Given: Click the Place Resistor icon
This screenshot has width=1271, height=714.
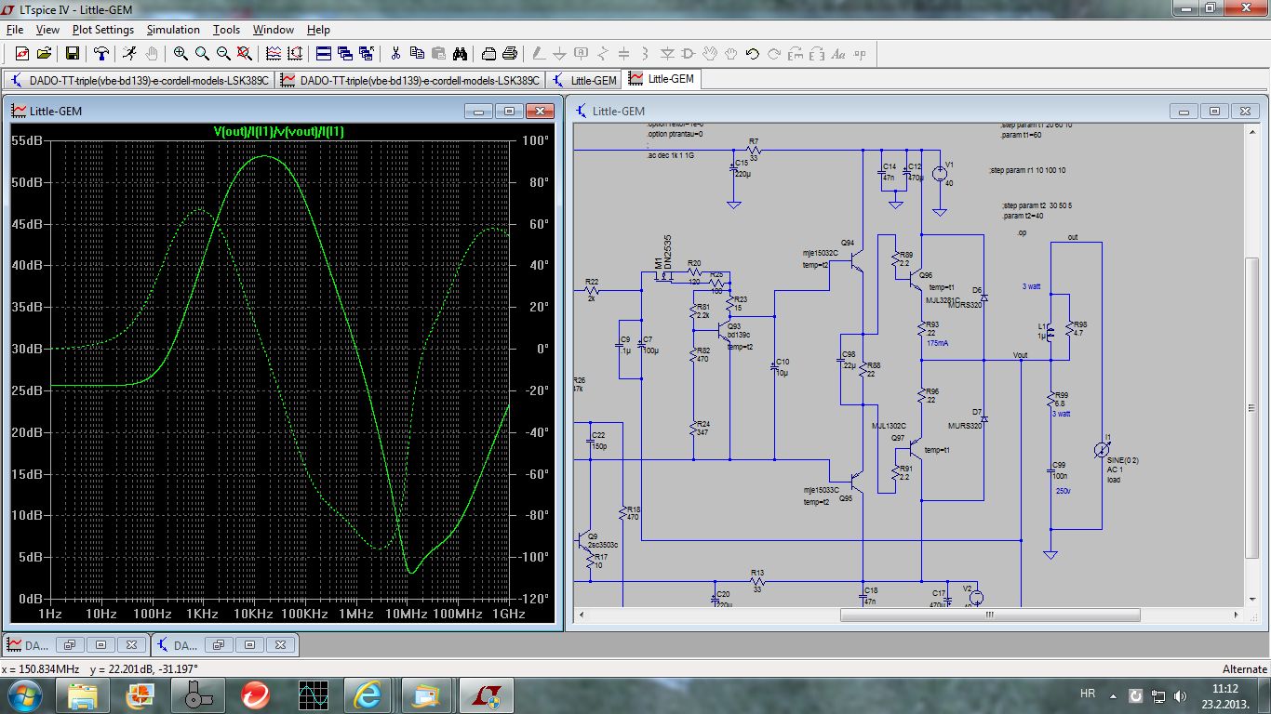Looking at the screenshot, I should pyautogui.click(x=603, y=54).
